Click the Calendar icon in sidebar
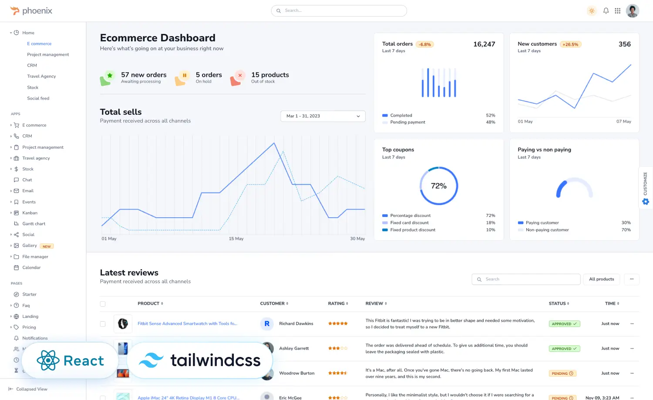The height and width of the screenshot is (400, 653). (16, 268)
